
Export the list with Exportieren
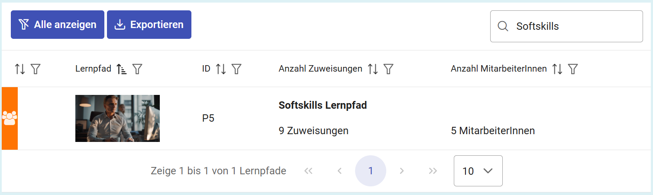coord(149,25)
